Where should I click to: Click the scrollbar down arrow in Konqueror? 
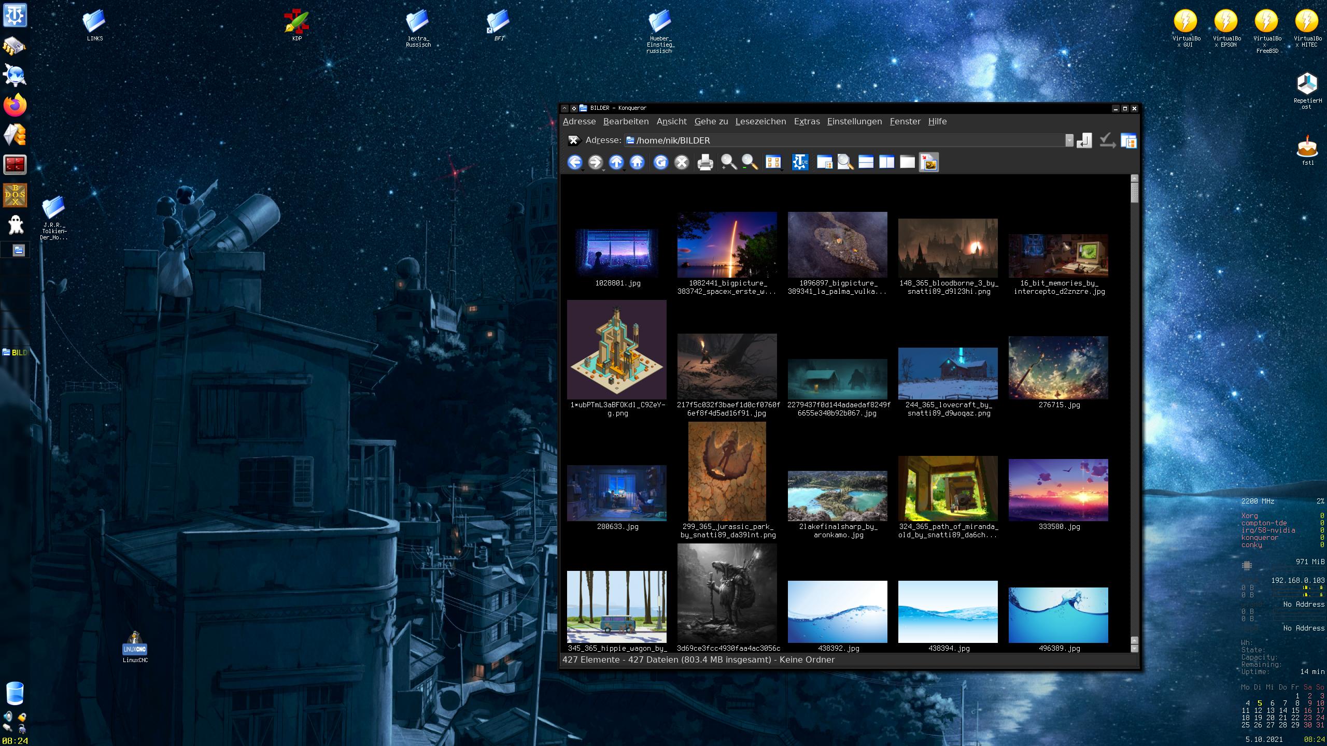coord(1134,649)
